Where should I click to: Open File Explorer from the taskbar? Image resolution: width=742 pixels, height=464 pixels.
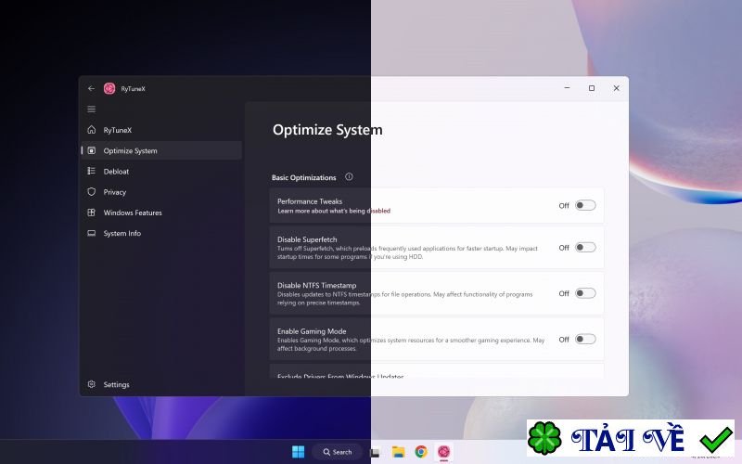[398, 452]
